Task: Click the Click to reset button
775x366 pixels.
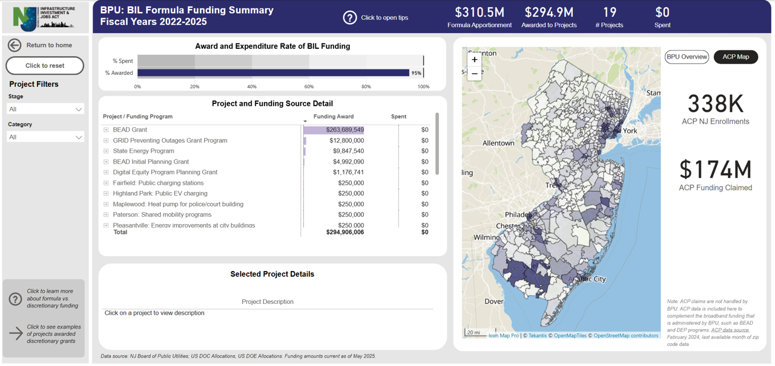Action: click(45, 65)
